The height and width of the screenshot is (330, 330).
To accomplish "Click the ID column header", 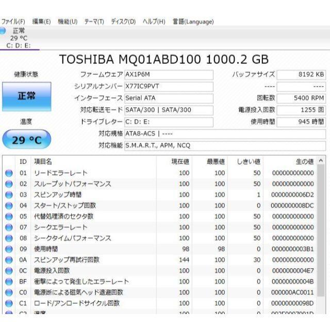I will coord(23,161).
